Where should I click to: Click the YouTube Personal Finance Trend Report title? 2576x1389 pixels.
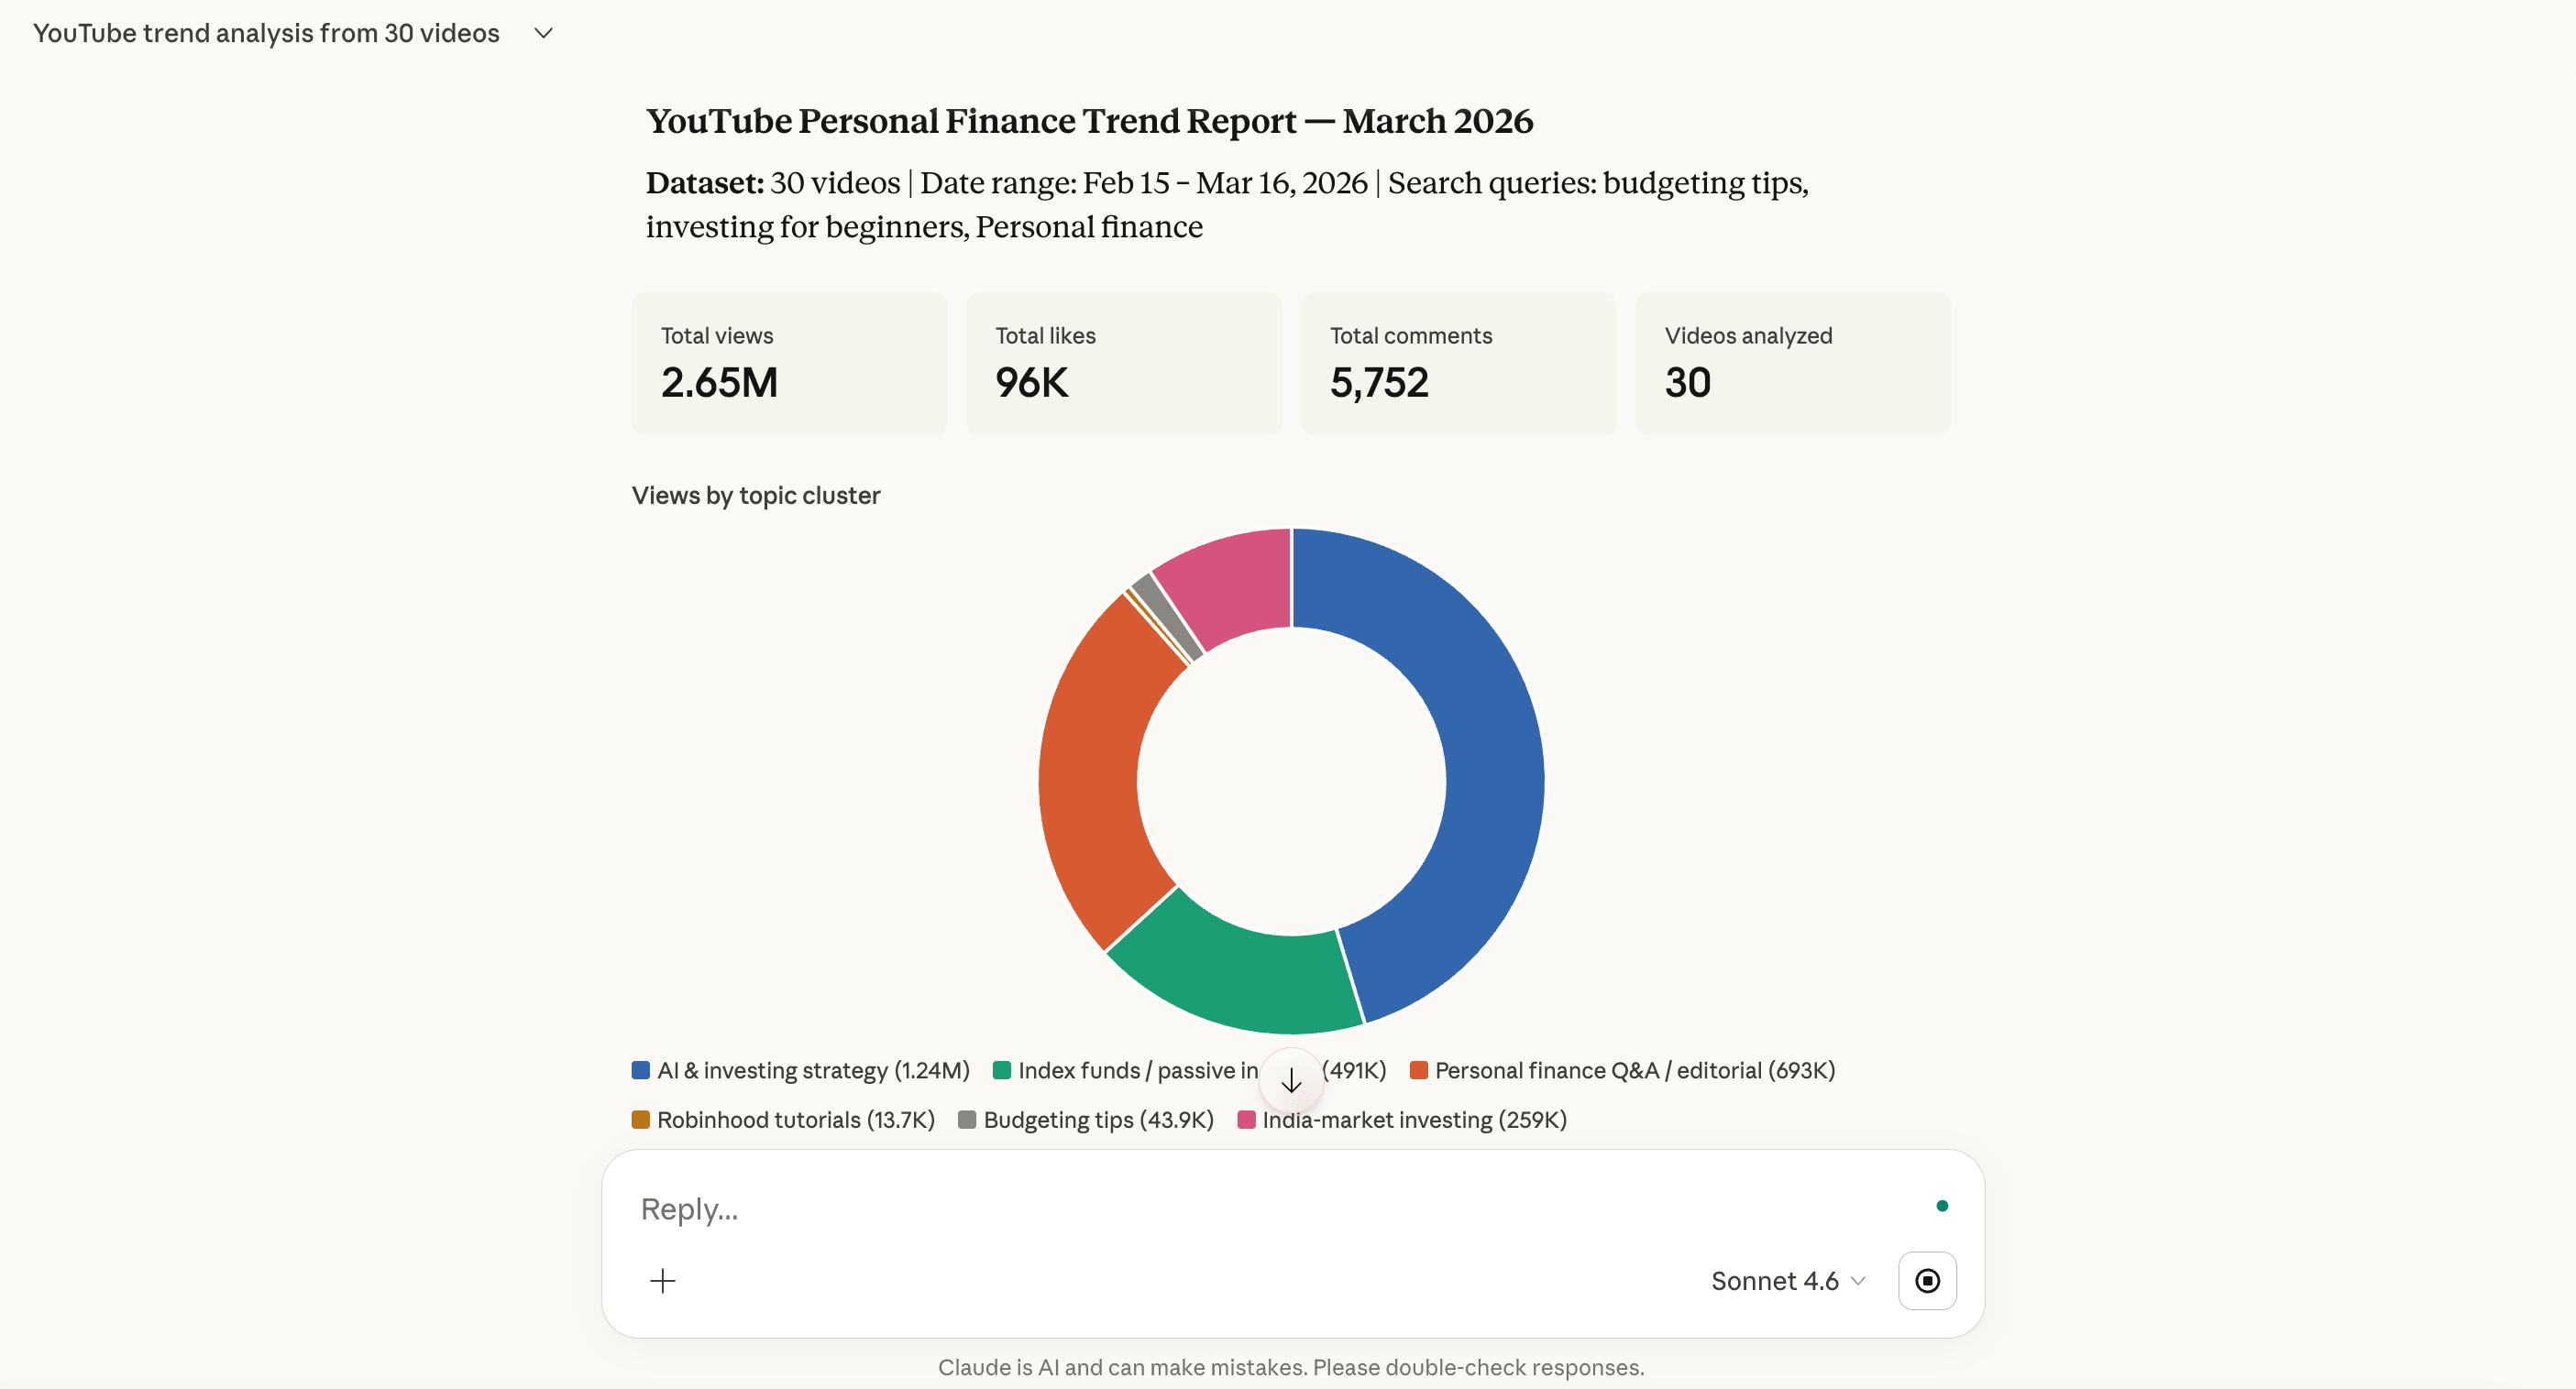pyautogui.click(x=1089, y=121)
